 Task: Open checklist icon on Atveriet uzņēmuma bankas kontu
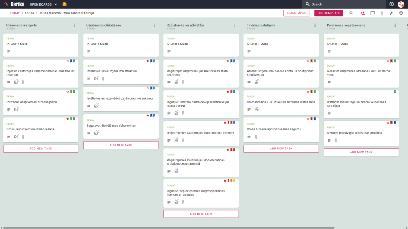[257, 82]
